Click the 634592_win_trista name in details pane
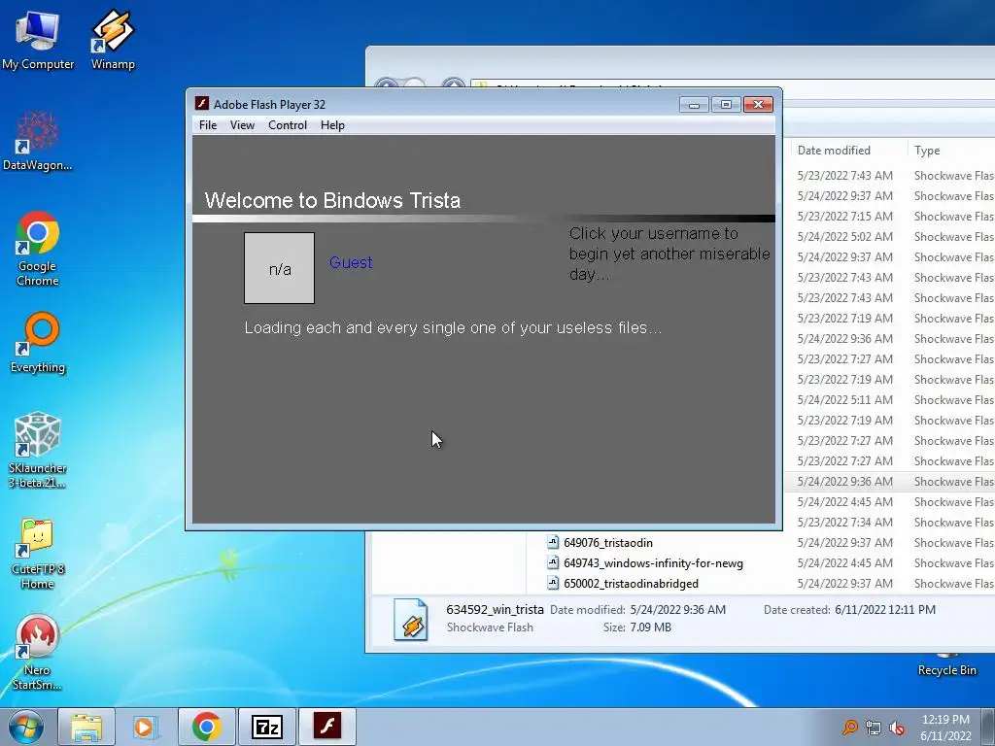This screenshot has width=995, height=746. click(495, 610)
